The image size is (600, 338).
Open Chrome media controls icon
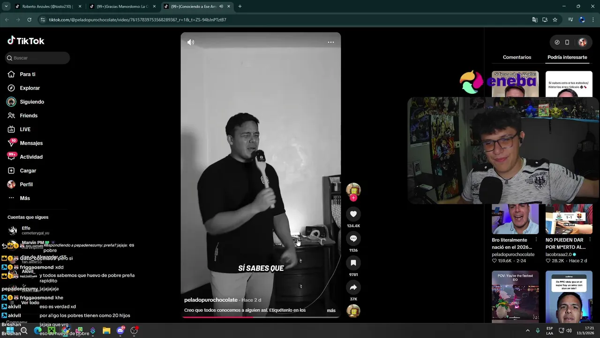click(x=570, y=20)
